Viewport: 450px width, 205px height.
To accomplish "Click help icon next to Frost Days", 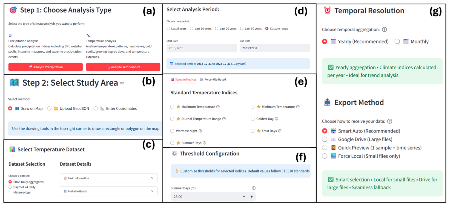I will click(x=280, y=131).
